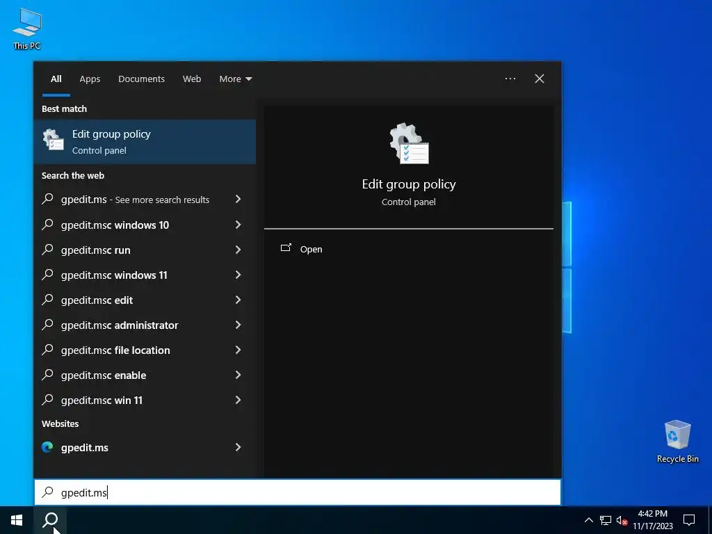The image size is (712, 534).
Task: Expand arrow for 'gpedit.msc windows 10'
Action: click(x=238, y=225)
